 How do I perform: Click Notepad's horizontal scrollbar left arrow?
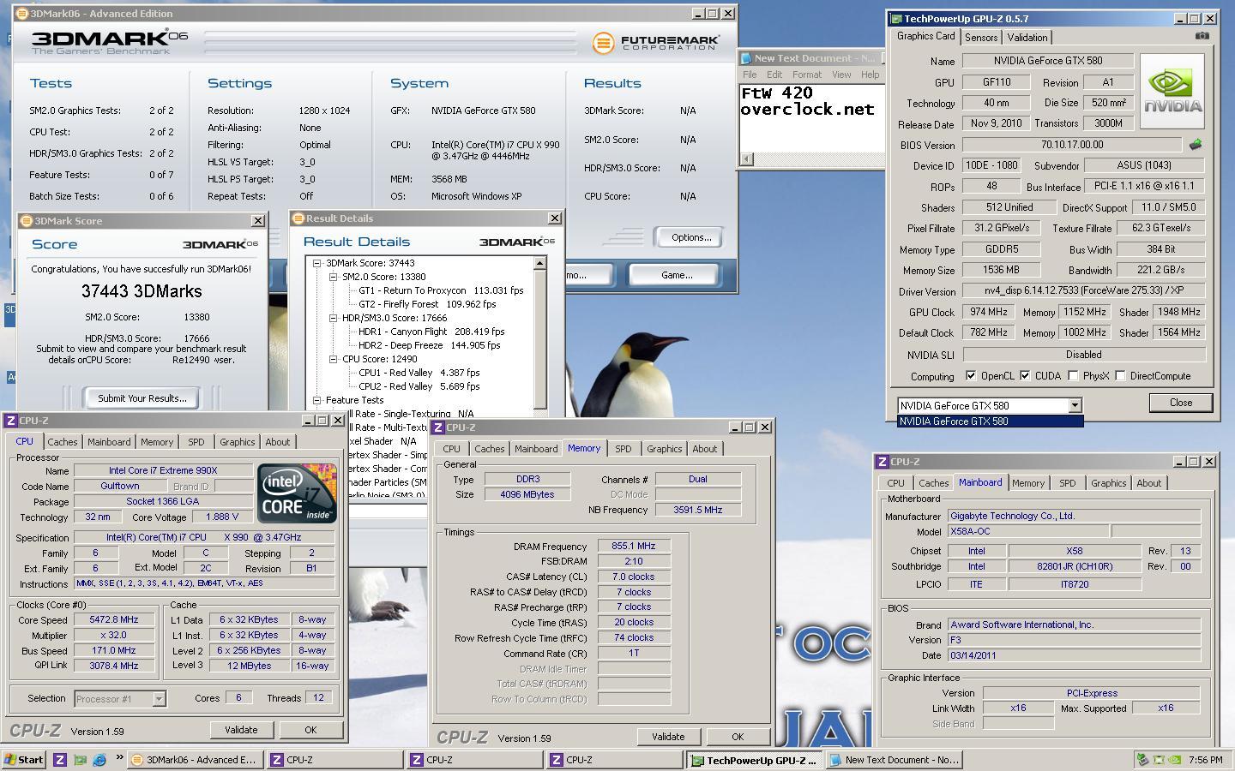(746, 158)
